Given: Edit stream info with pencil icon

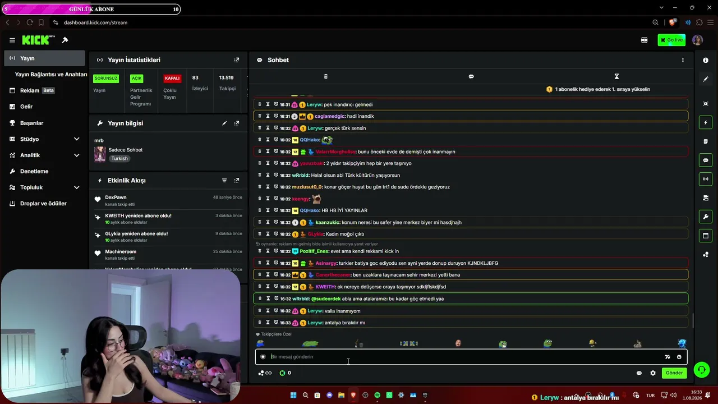Looking at the screenshot, I should click(224, 123).
